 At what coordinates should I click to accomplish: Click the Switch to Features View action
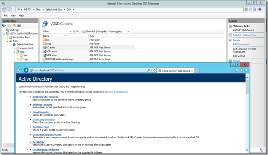point(244,35)
